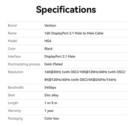Click the 1 m-5 m length value

[51, 103]
